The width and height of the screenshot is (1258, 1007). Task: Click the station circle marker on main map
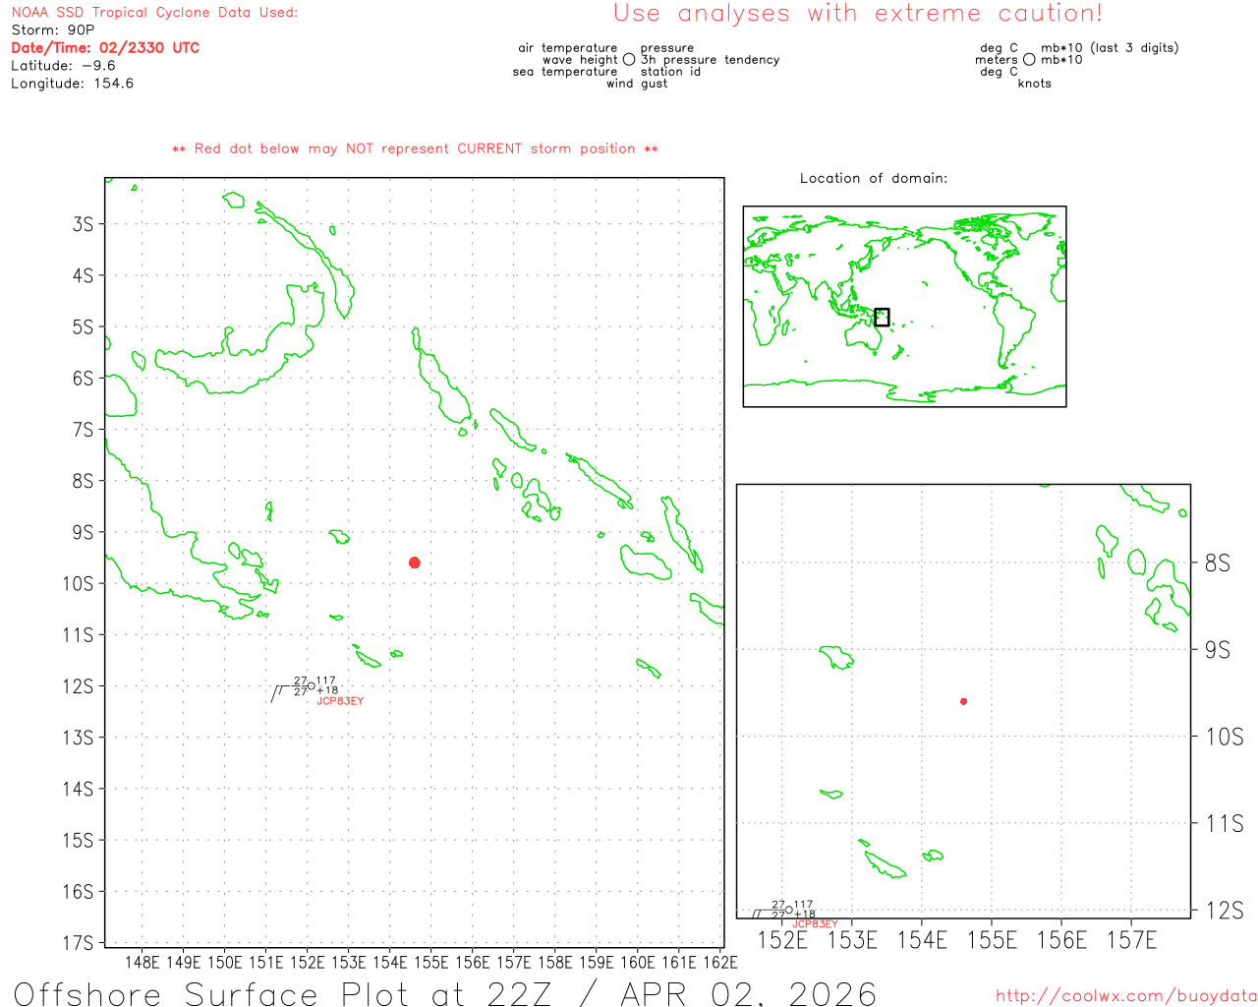(x=312, y=686)
